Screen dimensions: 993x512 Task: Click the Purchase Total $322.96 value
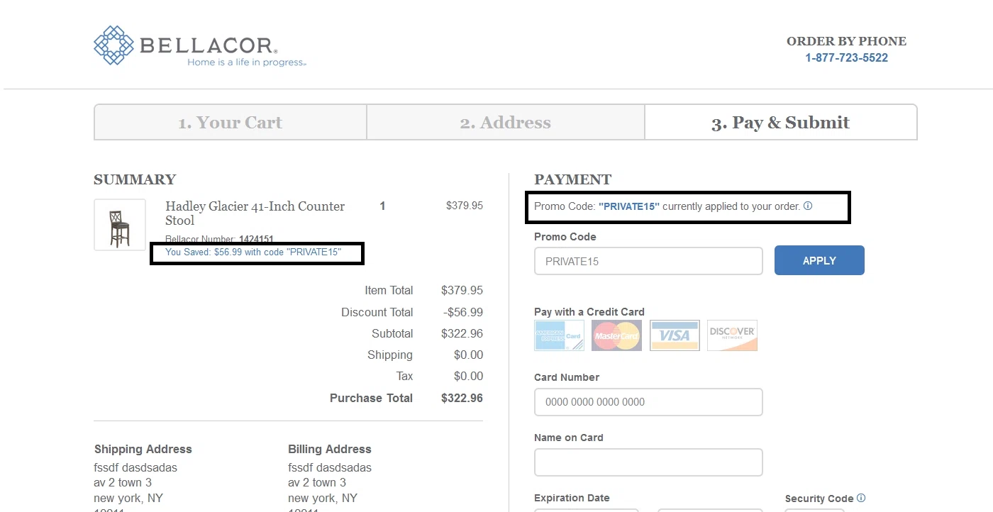coord(462,398)
